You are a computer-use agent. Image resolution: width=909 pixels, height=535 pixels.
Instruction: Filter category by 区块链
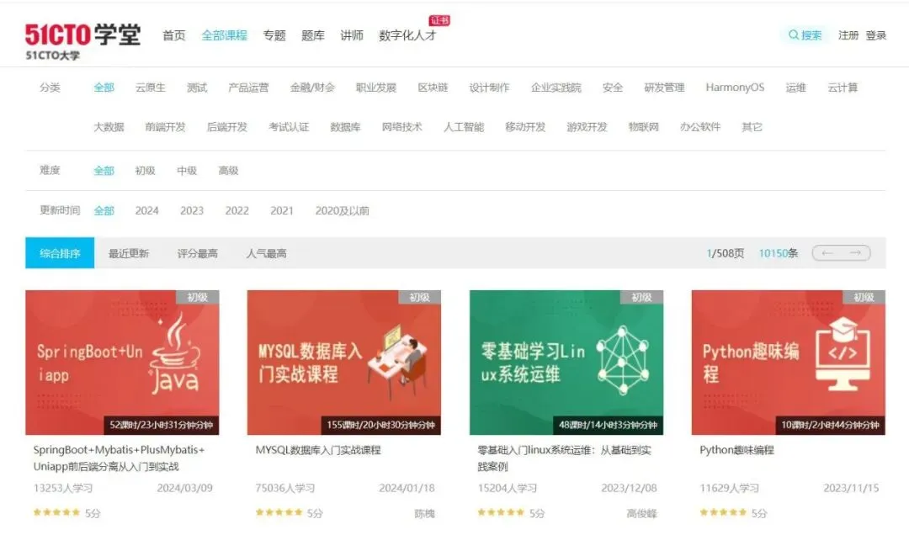click(433, 87)
